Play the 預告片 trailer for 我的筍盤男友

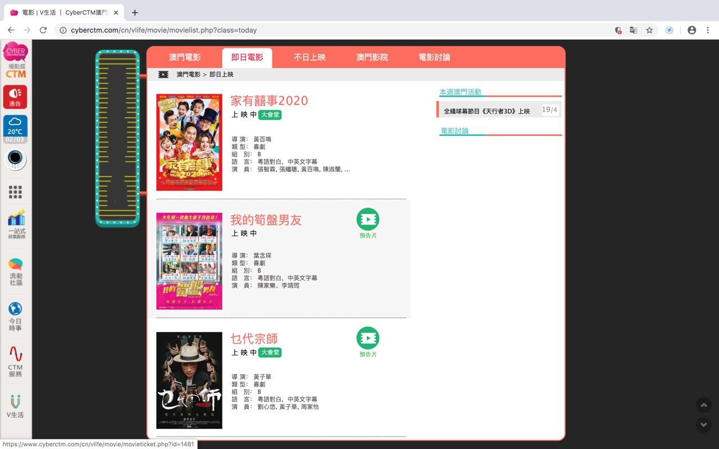coord(368,223)
